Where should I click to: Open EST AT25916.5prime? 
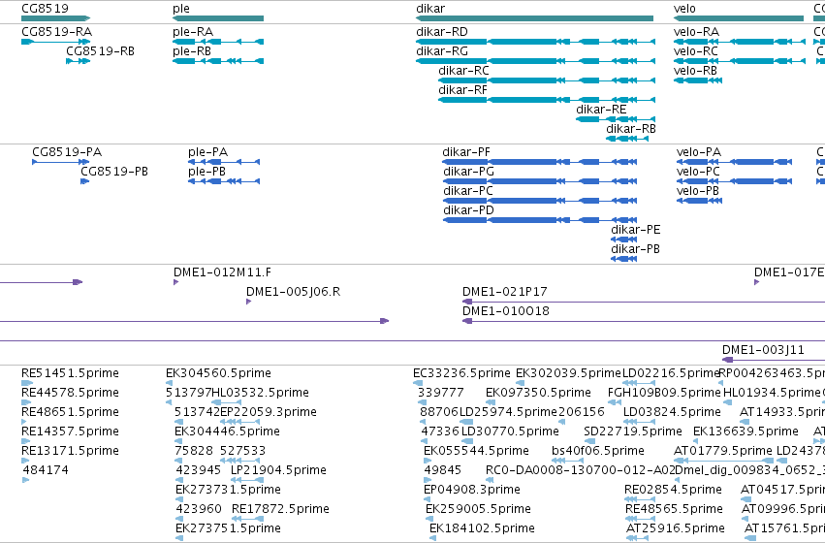click(638, 538)
